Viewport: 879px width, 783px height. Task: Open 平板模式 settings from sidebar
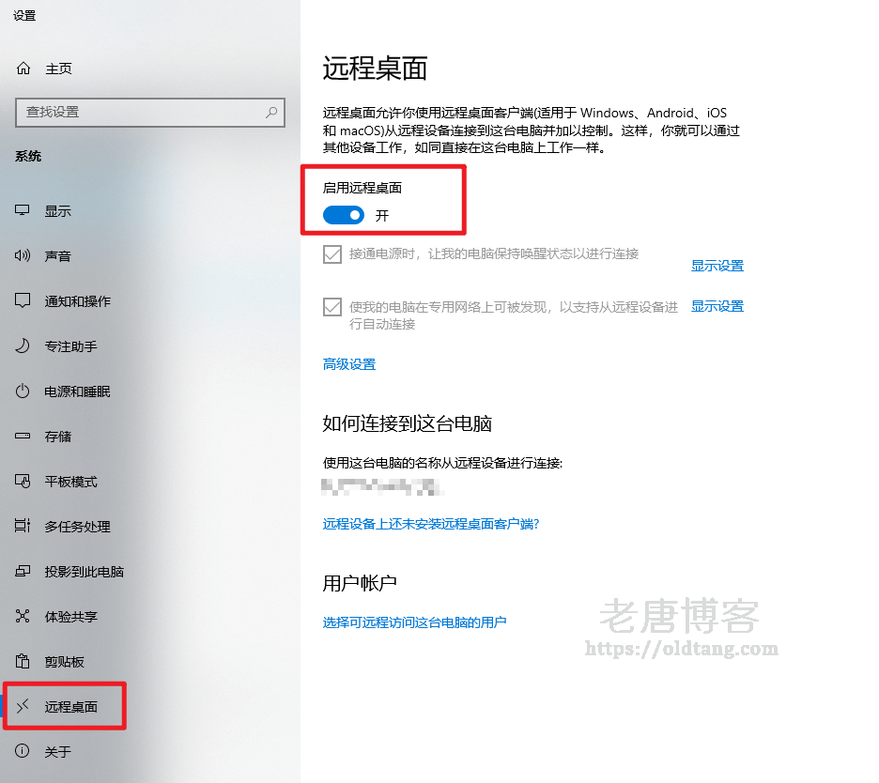click(23, 481)
